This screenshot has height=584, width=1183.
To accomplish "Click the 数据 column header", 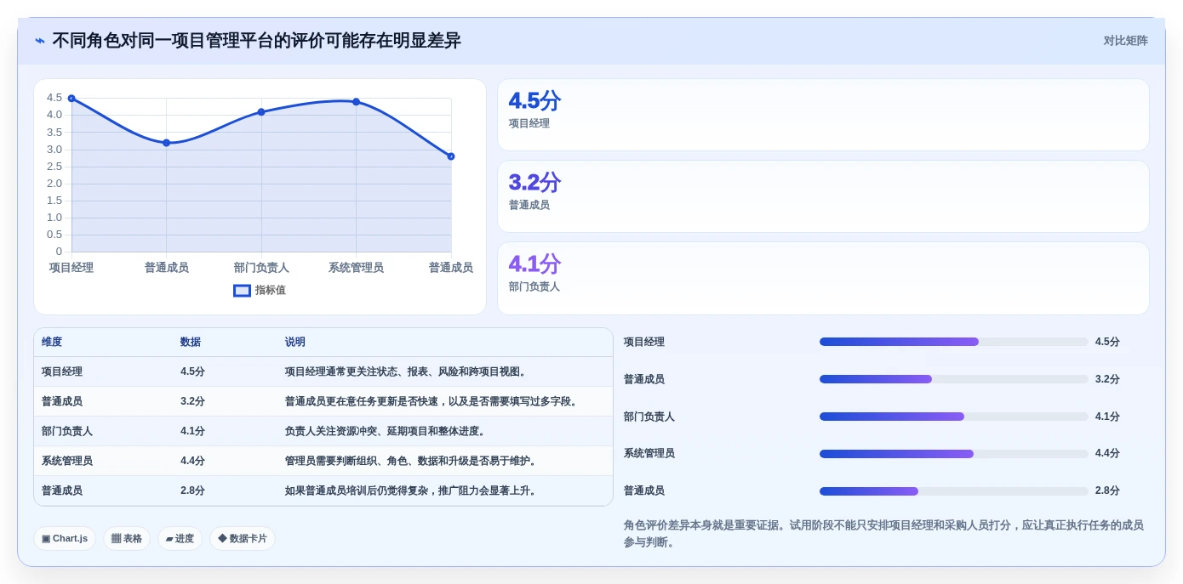I will pyautogui.click(x=191, y=343).
